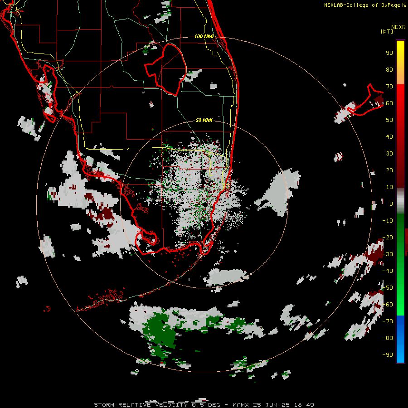The height and width of the screenshot is (408, 408).
Task: Click the large dark green inbound velocity patch
Action: coord(160,330)
